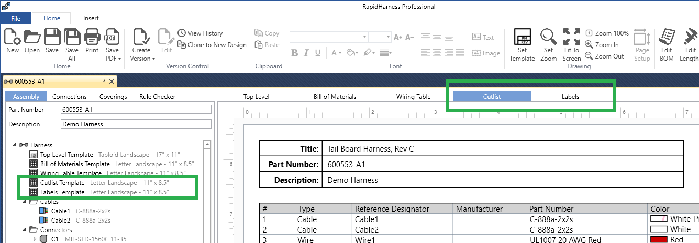Justify the text
The width and height of the screenshot is (699, 243).
pyautogui.click(x=461, y=53)
